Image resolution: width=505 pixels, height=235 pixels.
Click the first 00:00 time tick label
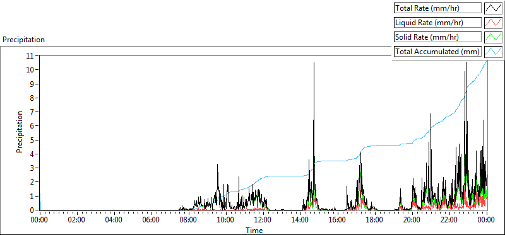tap(40, 220)
